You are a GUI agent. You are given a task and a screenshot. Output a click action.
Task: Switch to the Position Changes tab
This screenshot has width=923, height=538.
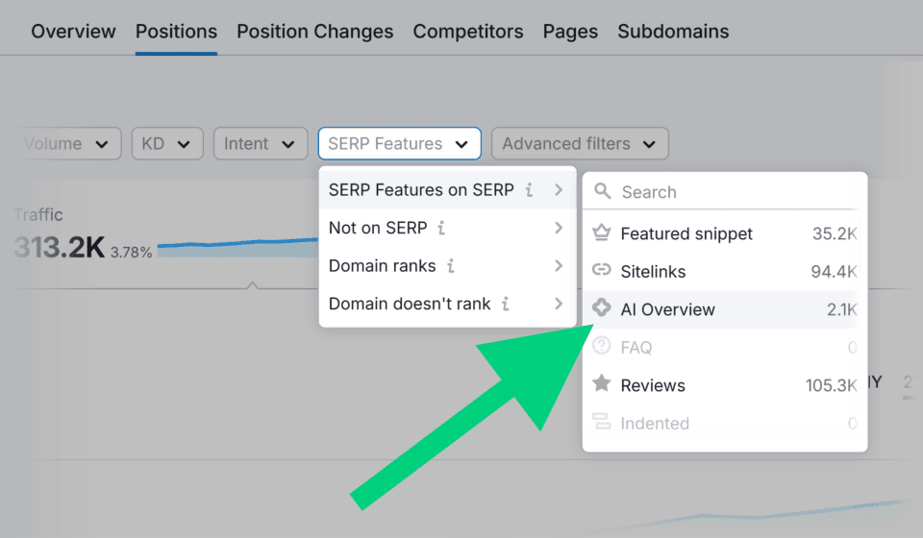[314, 32]
